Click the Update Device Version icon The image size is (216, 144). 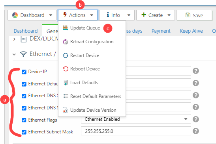click(66, 110)
